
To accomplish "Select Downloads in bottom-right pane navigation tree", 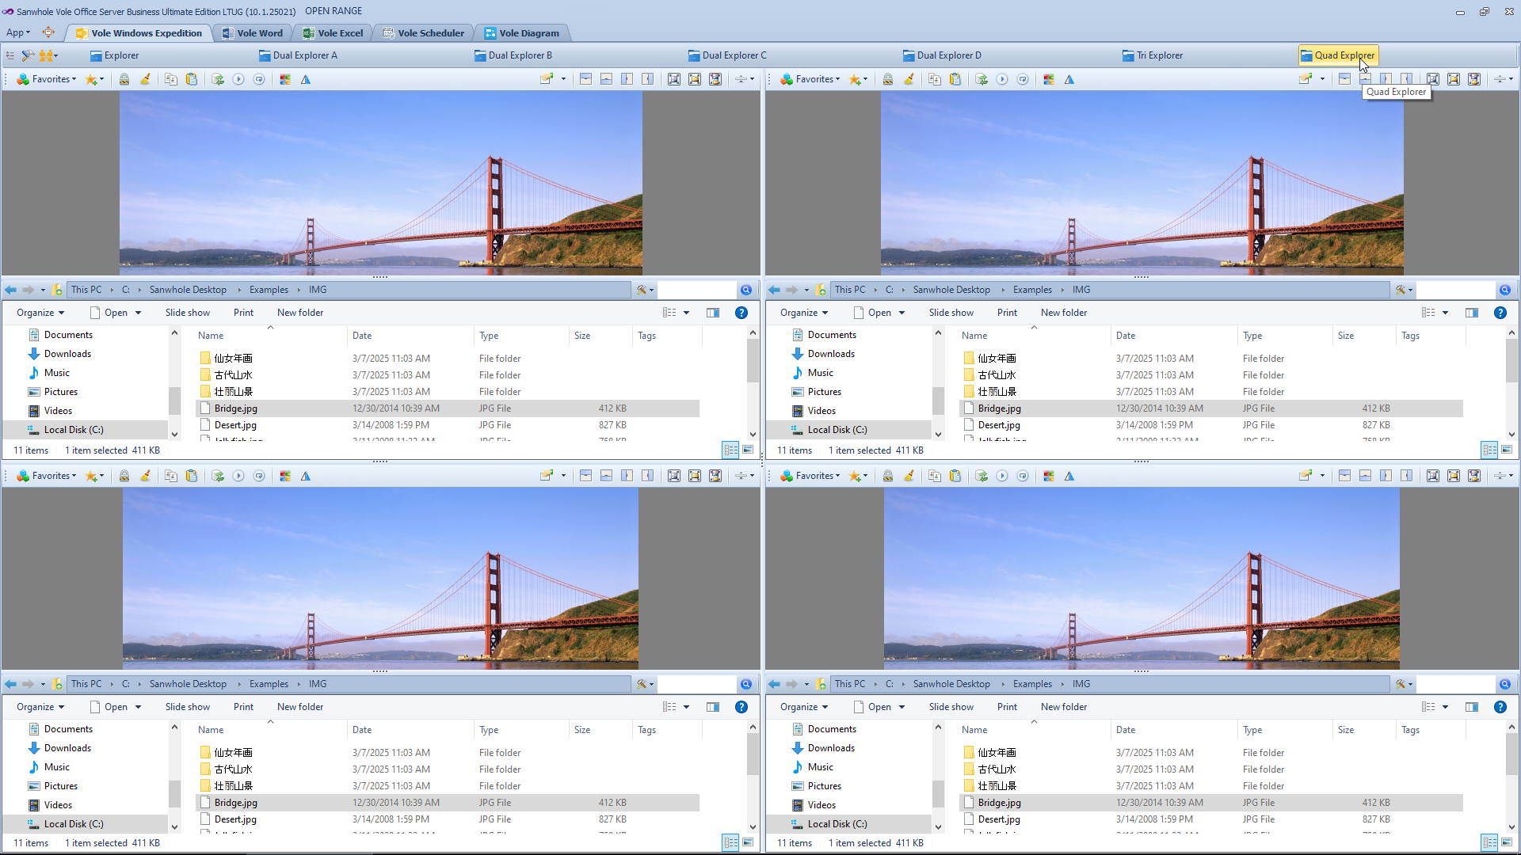I will (x=831, y=748).
